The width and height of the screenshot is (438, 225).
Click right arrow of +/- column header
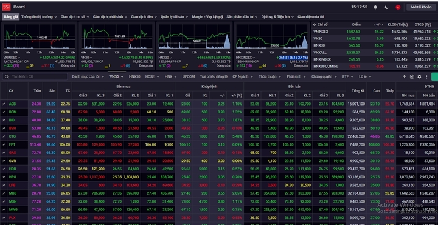[383, 24]
